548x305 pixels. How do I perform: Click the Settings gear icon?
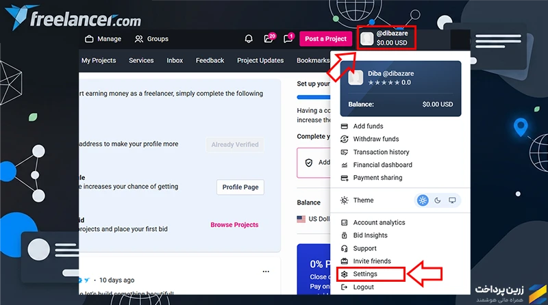(345, 274)
